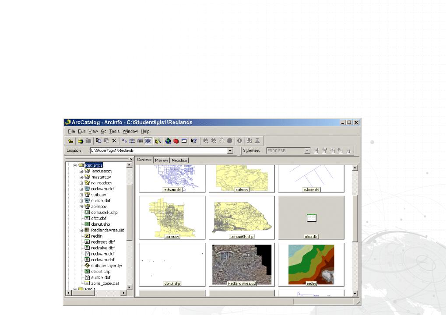This screenshot has width=446, height=315.
Task: Click the Copy toolbar icon
Action: point(98,141)
